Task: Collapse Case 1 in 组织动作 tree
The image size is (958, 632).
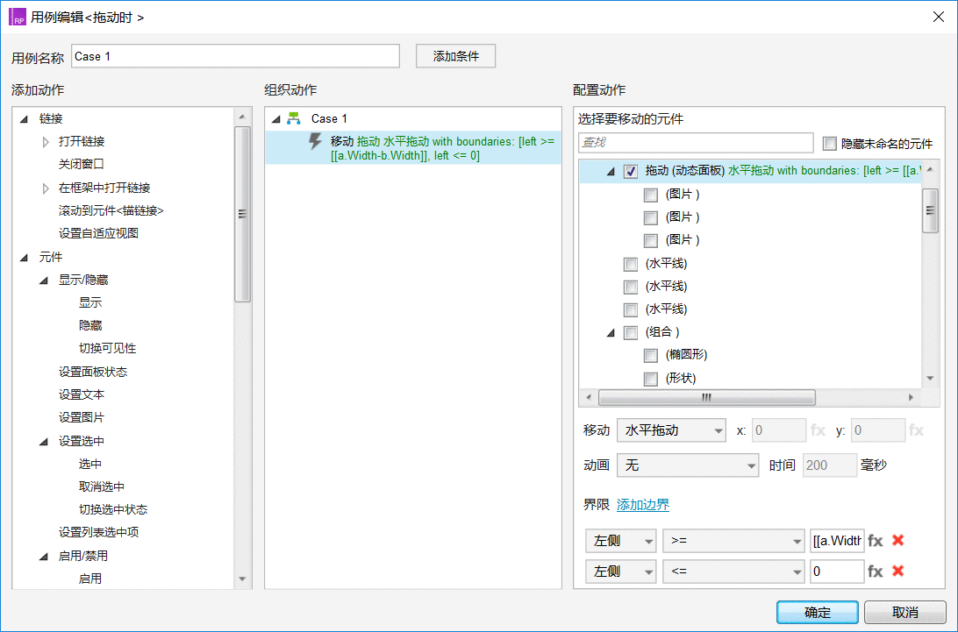Action: [x=275, y=119]
